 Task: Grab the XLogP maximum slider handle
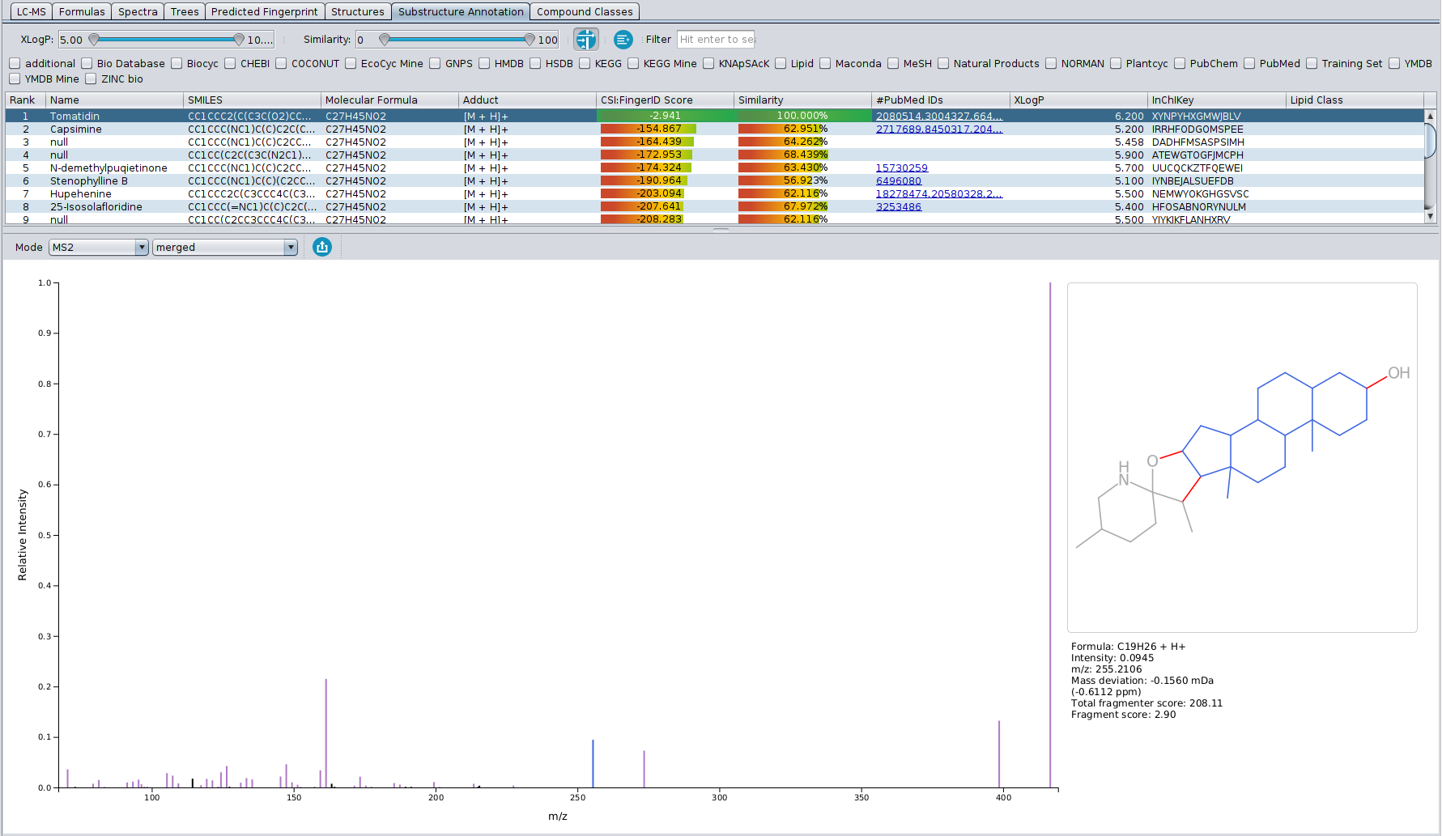click(x=238, y=39)
